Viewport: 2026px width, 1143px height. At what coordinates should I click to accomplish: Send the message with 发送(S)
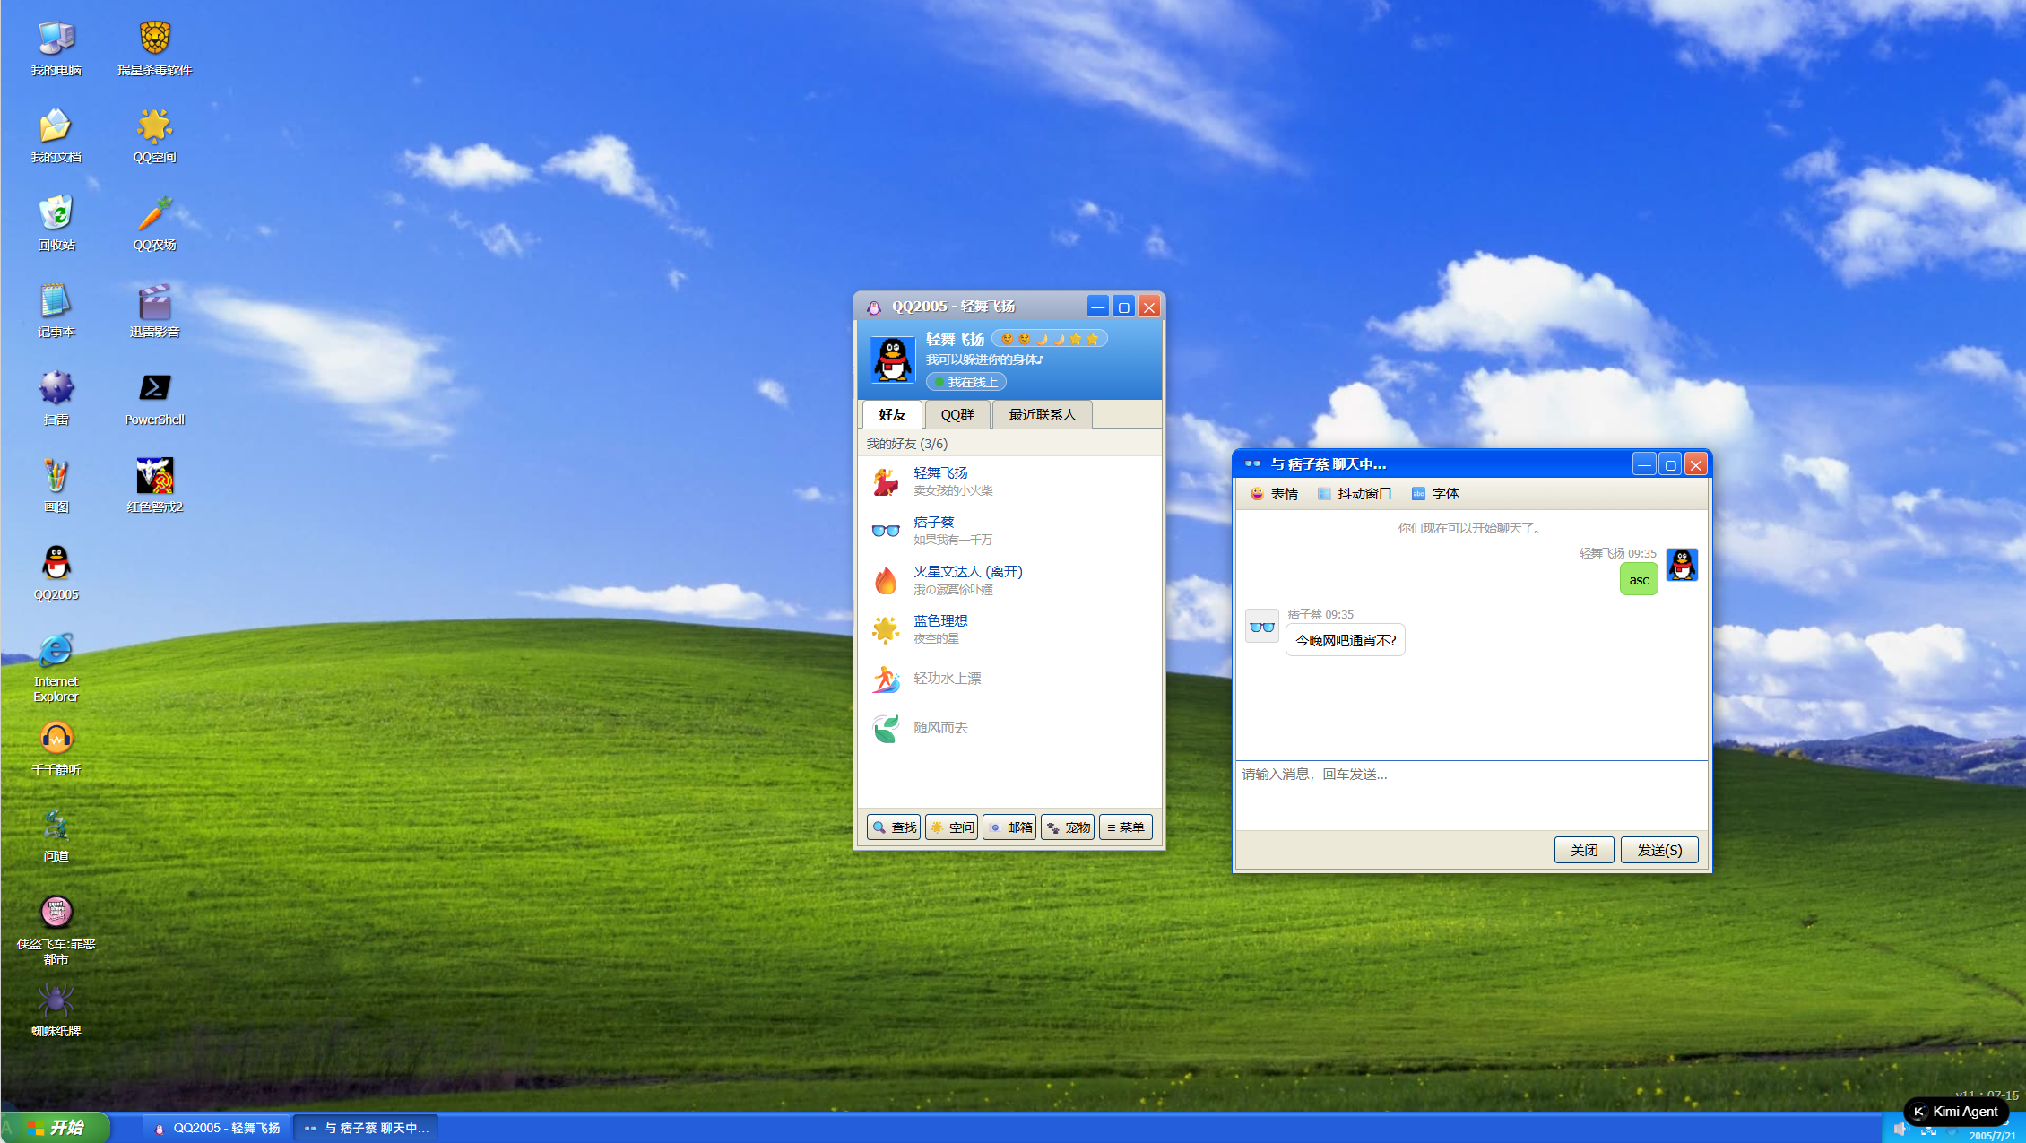tap(1659, 850)
